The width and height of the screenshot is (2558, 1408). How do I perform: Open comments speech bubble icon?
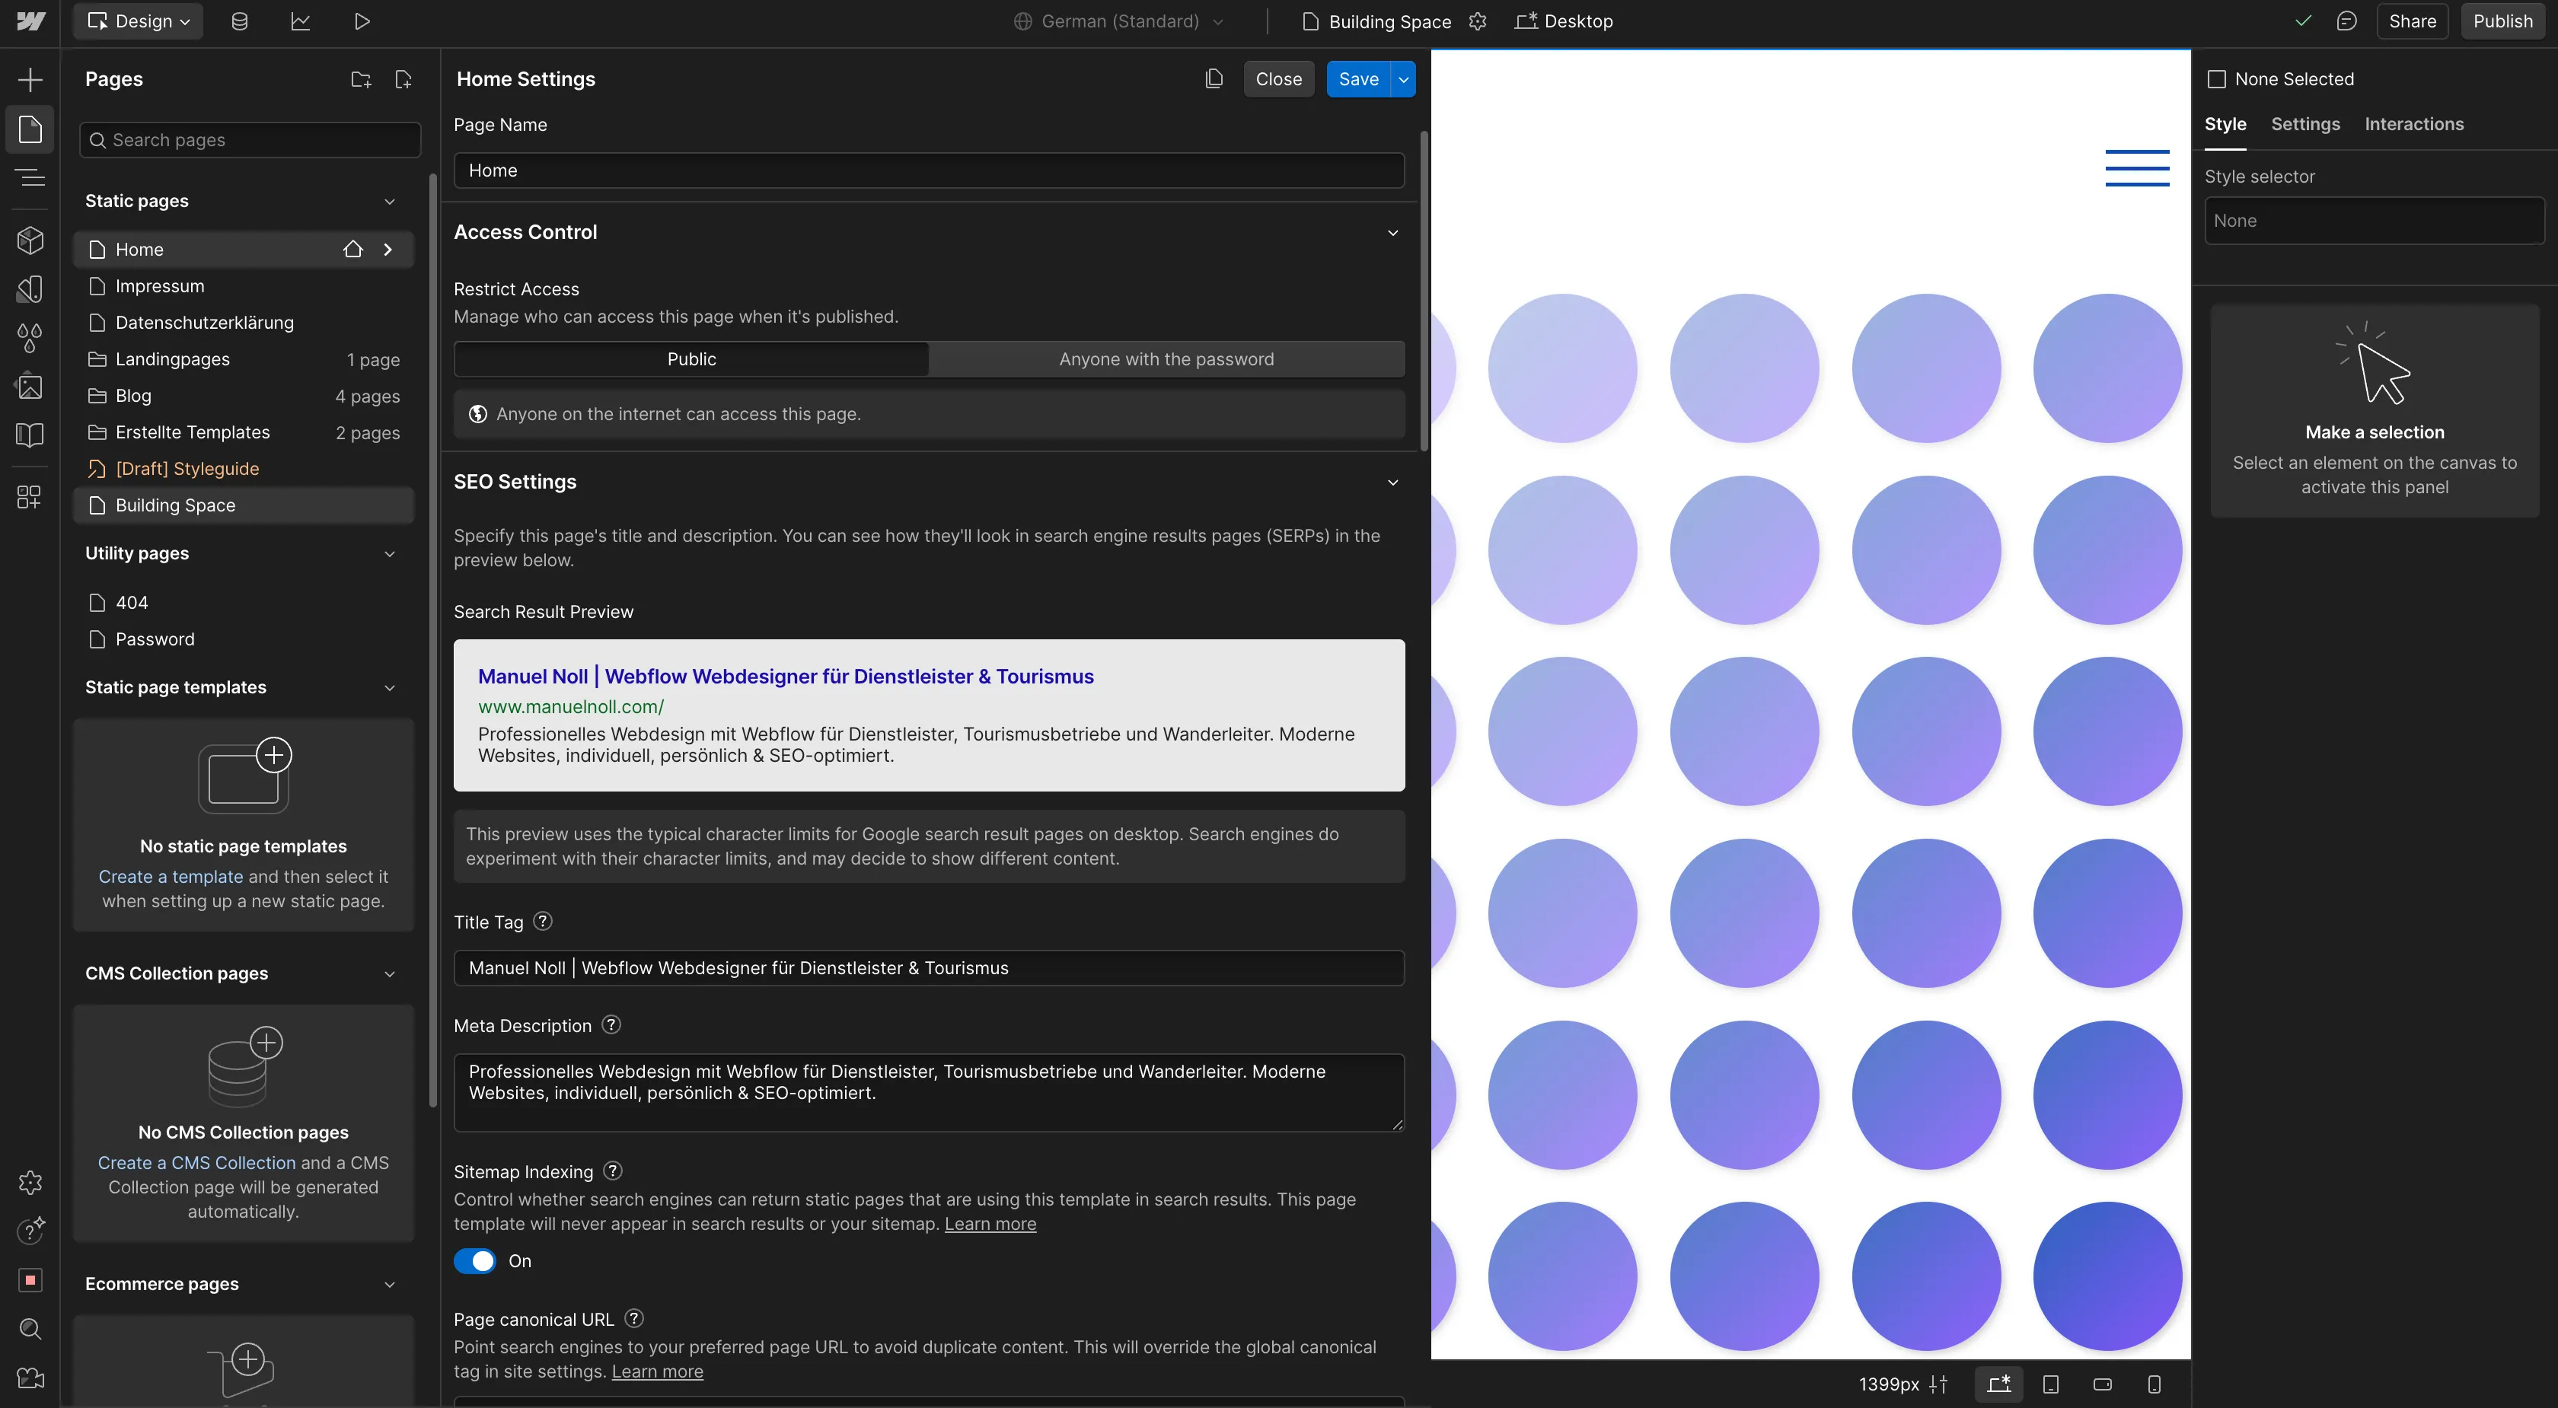point(2346,21)
